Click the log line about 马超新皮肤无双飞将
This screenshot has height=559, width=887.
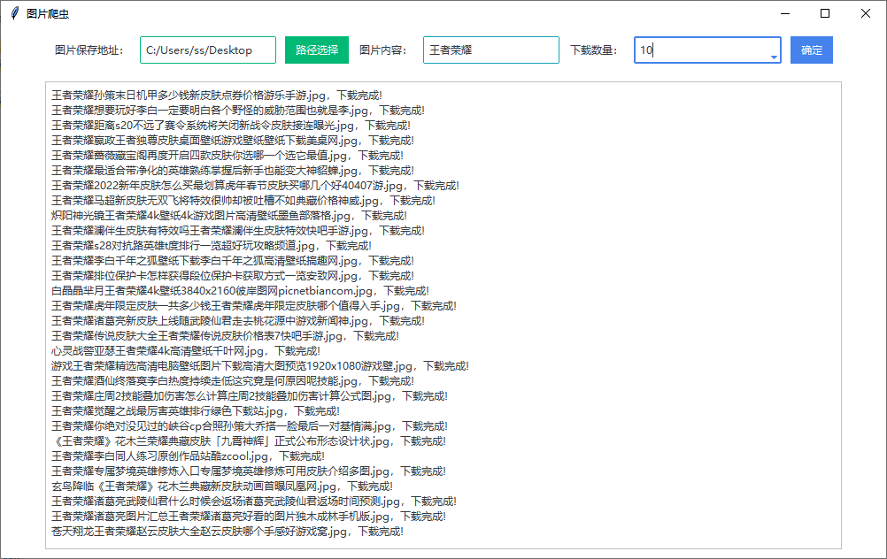pyautogui.click(x=243, y=201)
